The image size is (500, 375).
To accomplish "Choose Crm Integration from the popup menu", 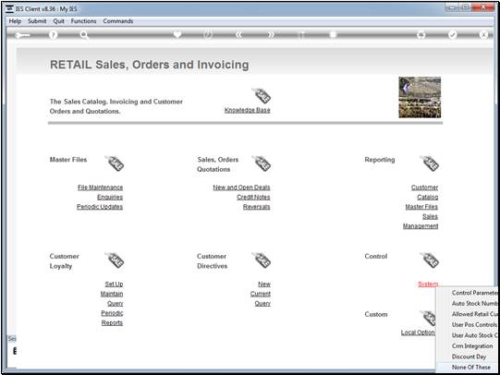I will pos(472,345).
